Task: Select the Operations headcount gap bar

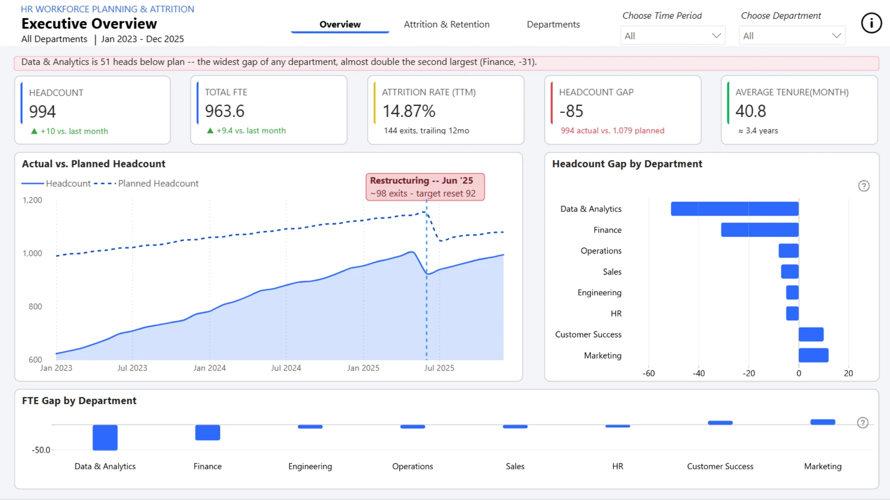Action: (788, 250)
